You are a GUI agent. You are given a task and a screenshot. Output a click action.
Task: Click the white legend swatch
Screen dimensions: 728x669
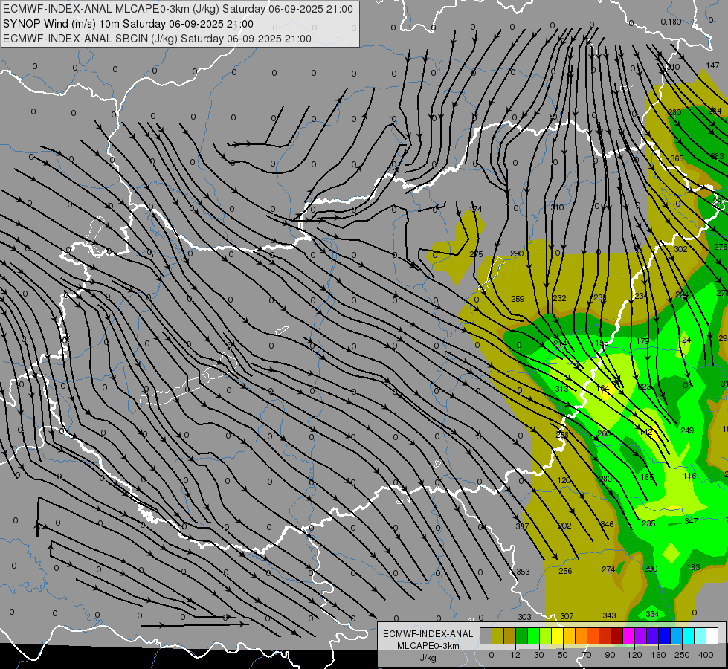pyautogui.click(x=712, y=636)
